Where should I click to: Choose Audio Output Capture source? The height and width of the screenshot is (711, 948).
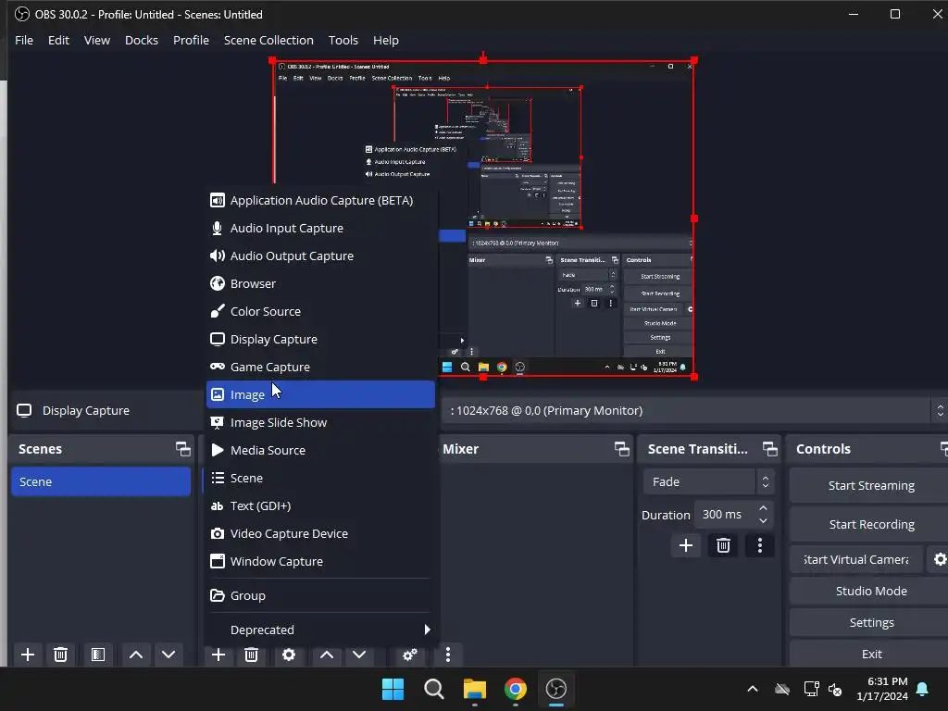[x=320, y=256]
